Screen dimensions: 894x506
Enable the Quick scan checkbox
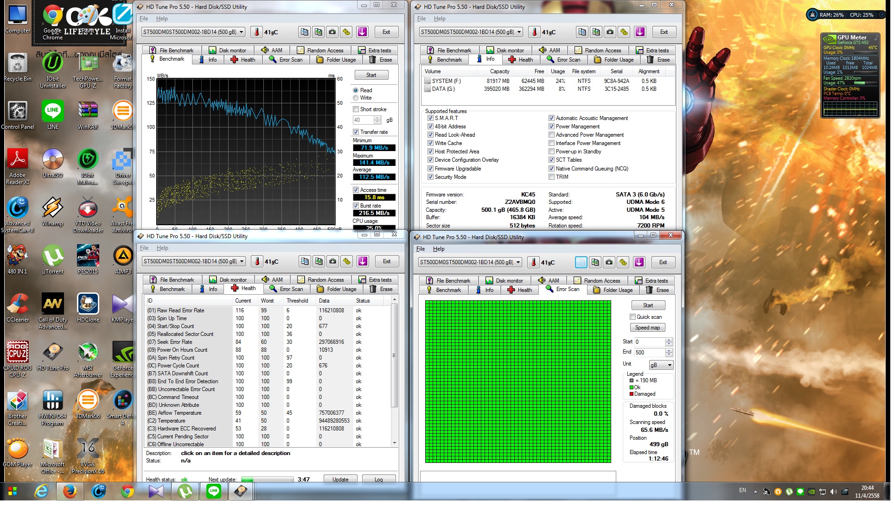(632, 317)
